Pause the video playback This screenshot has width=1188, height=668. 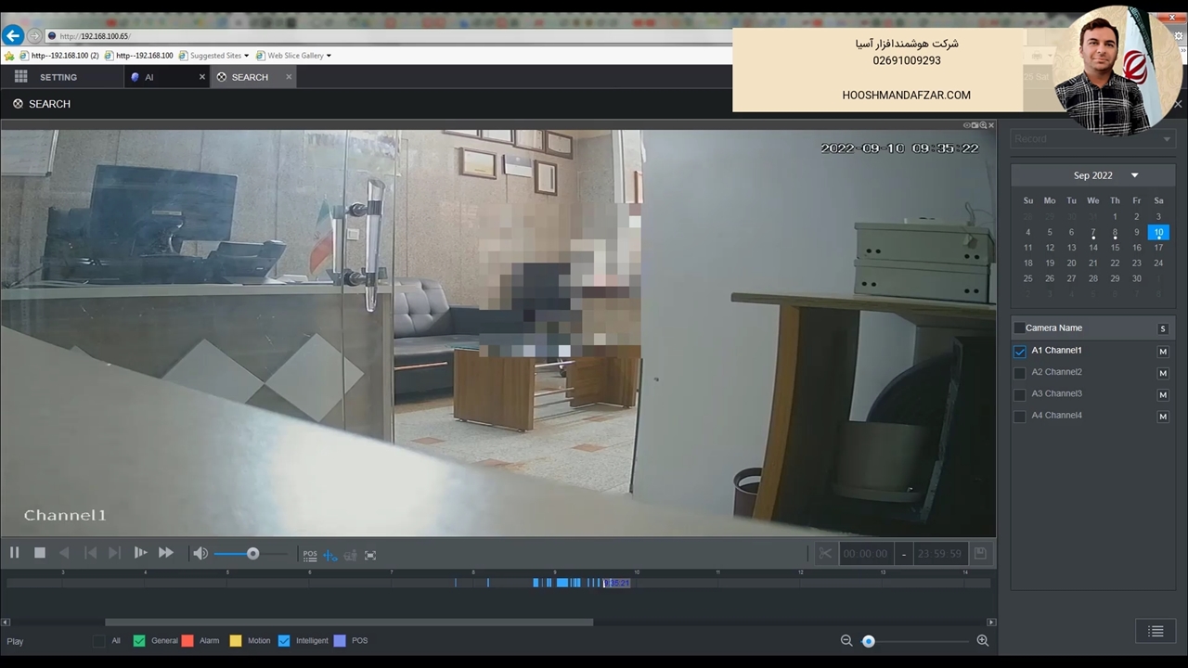click(15, 553)
